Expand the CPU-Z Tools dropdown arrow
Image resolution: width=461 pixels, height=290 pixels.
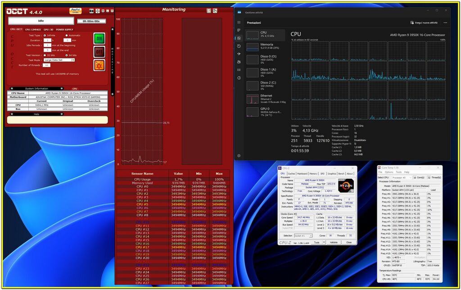tap(324, 242)
